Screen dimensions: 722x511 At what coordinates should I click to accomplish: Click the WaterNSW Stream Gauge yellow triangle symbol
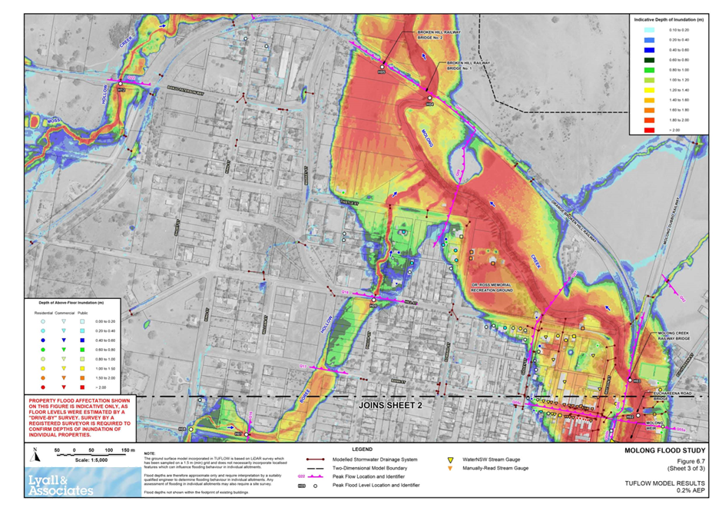(x=450, y=460)
